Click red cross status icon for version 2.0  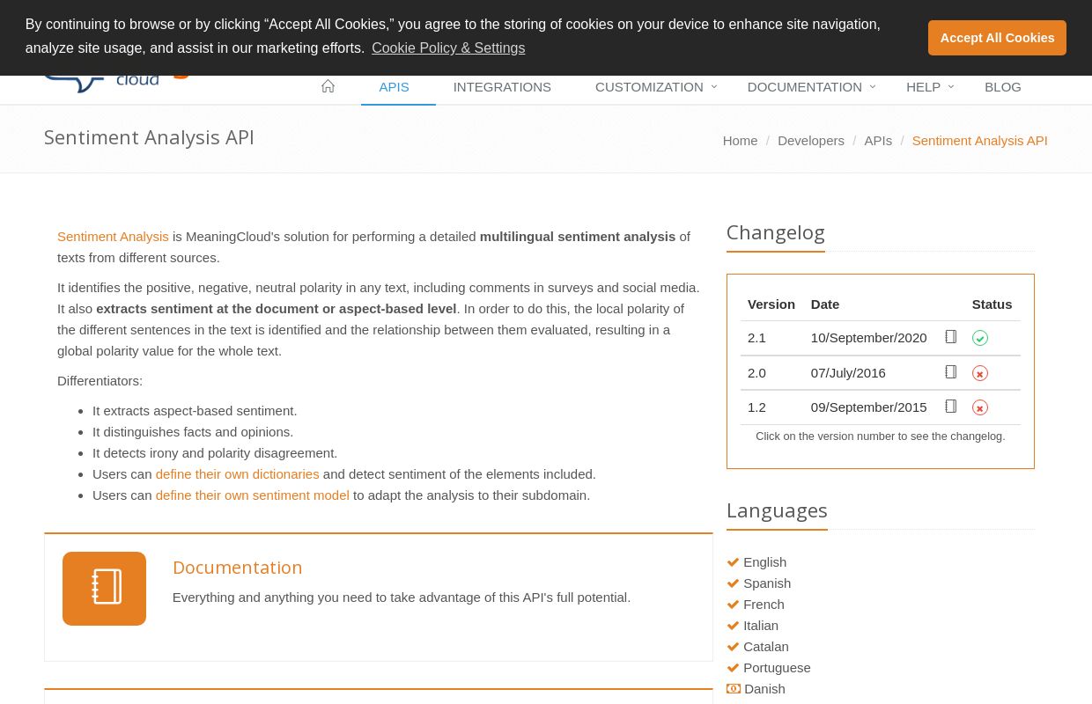coord(980,373)
